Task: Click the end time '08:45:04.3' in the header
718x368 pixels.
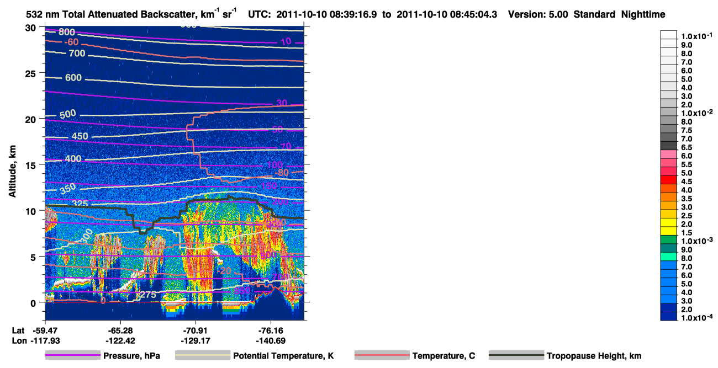Action: (x=476, y=15)
